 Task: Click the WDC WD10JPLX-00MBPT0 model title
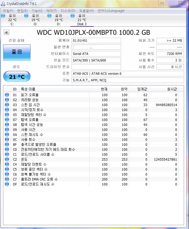point(94,33)
